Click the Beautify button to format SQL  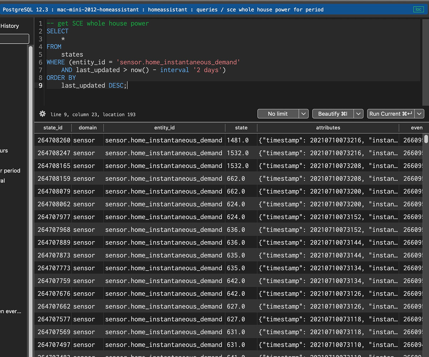pyautogui.click(x=333, y=114)
